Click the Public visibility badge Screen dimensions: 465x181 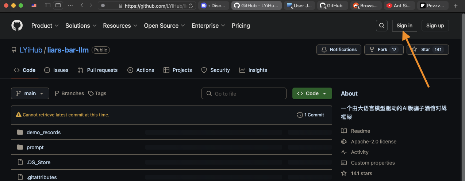[101, 50]
